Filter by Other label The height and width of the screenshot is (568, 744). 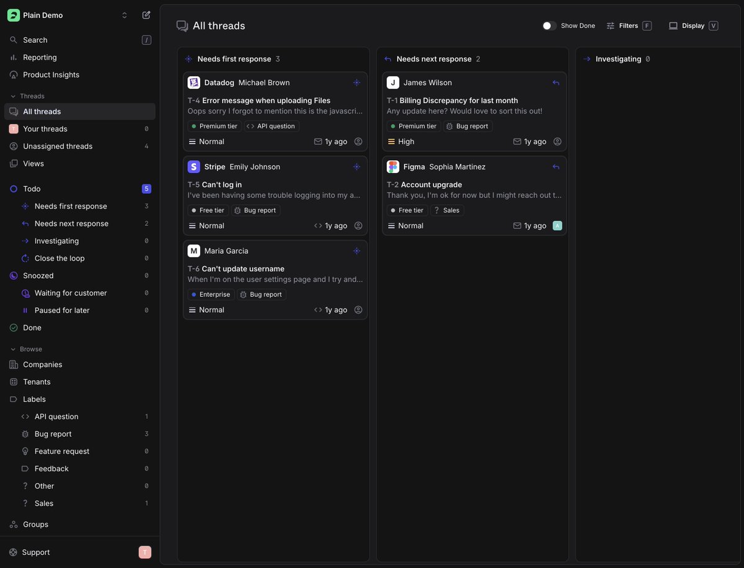86,486
